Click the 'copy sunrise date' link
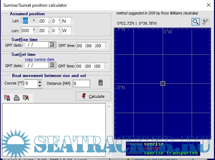This screenshot has width=215, height=160. tap(39, 59)
